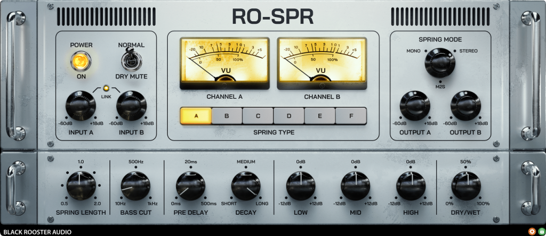Click the BASS CUT knob
This screenshot has width=546, height=236.
(135, 186)
